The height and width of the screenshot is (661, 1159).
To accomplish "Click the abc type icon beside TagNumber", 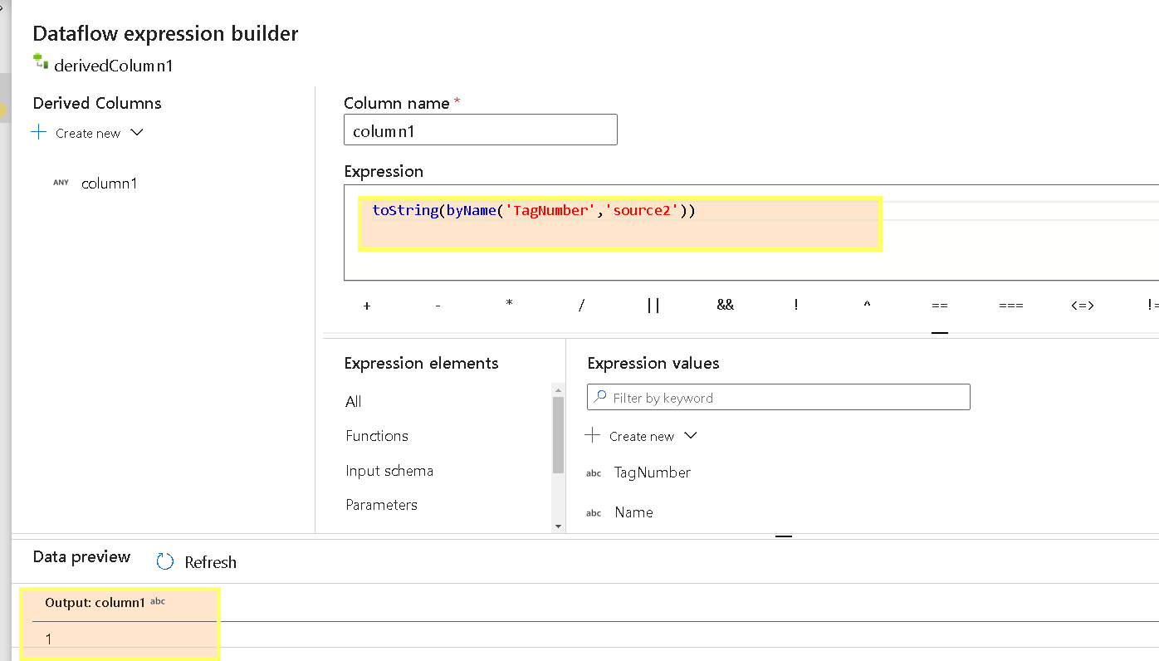I will [x=594, y=473].
